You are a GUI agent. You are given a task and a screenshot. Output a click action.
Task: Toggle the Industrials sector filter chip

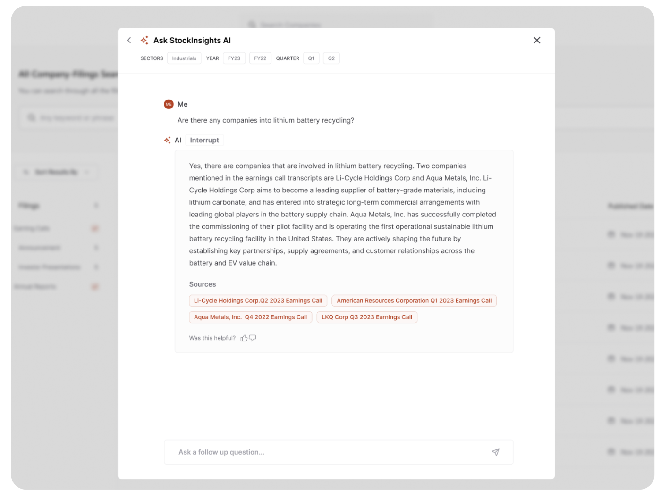184,58
